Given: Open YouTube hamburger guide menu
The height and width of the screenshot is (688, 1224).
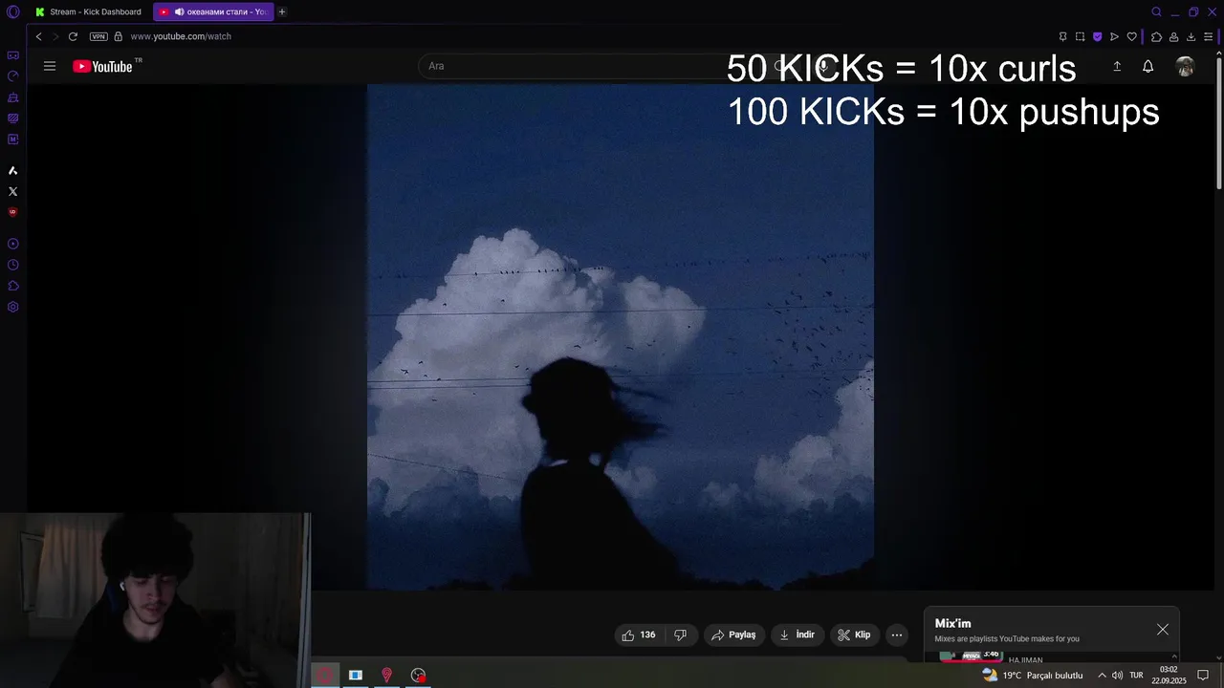Looking at the screenshot, I should click(50, 66).
